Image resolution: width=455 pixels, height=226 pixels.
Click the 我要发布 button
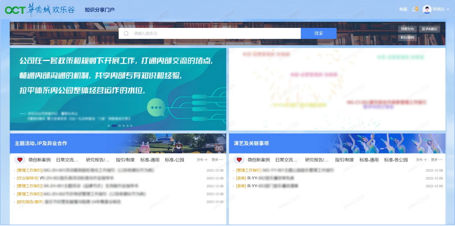[x=407, y=29]
